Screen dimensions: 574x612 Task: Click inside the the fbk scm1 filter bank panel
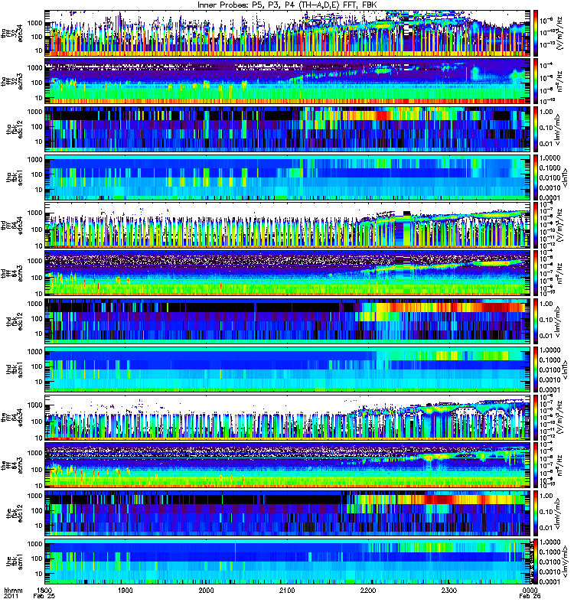(x=287, y=562)
